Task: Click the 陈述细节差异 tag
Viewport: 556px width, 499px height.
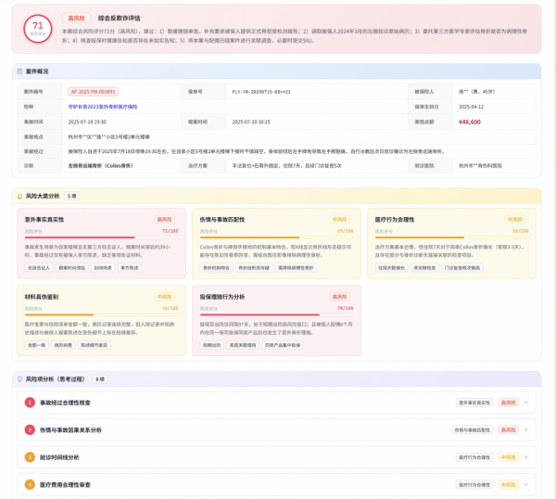Action: [x=94, y=345]
